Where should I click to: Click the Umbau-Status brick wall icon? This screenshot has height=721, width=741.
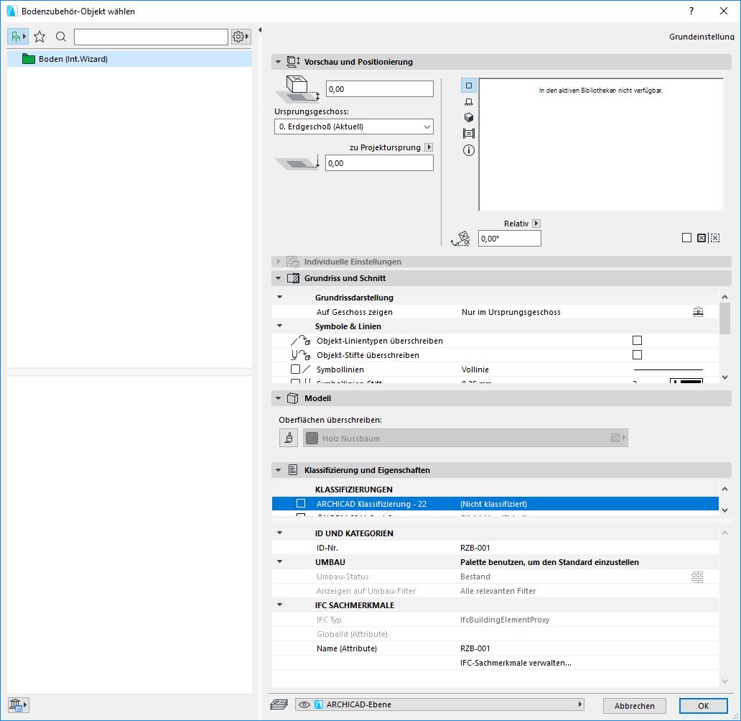697,577
